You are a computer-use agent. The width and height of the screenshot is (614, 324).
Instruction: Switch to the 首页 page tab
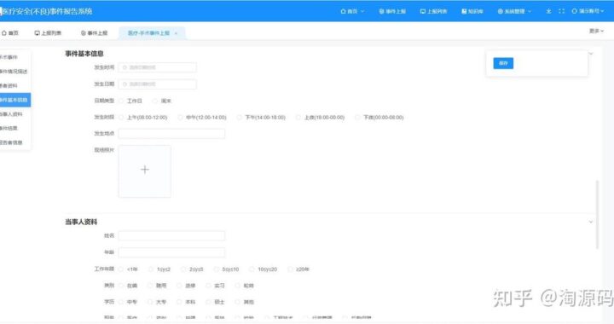10,33
